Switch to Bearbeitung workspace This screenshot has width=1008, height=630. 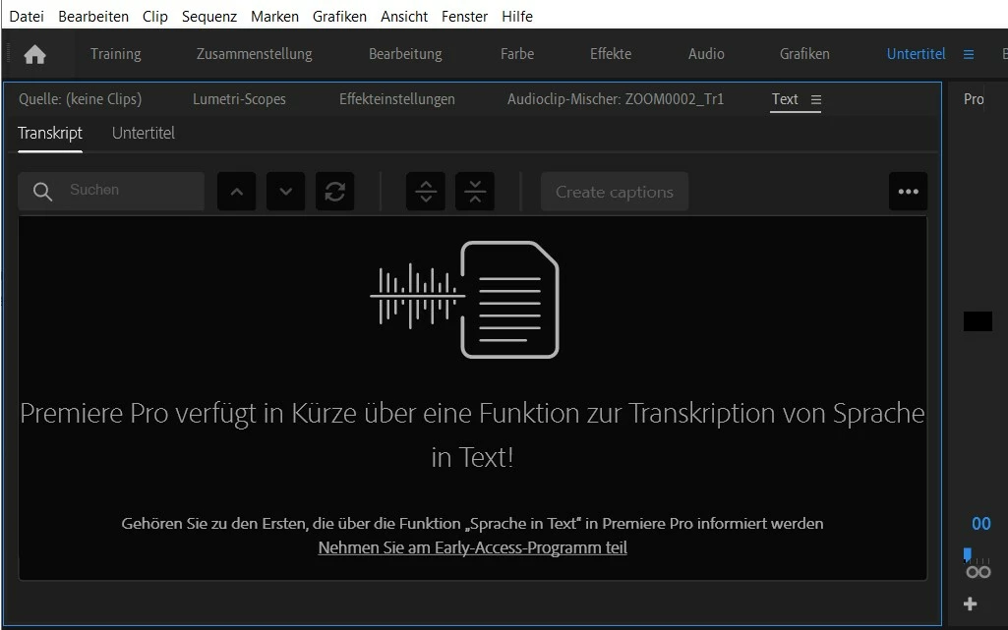[x=405, y=54]
